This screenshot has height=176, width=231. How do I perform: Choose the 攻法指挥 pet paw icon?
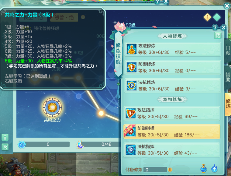[130, 113]
